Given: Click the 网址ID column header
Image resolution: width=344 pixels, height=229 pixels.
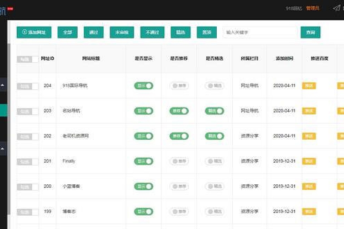Looking at the screenshot, I should 47,58.
